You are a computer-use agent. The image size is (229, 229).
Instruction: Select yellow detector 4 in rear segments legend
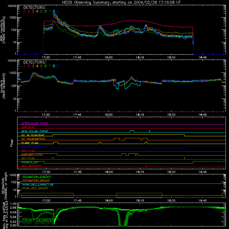click(37, 66)
